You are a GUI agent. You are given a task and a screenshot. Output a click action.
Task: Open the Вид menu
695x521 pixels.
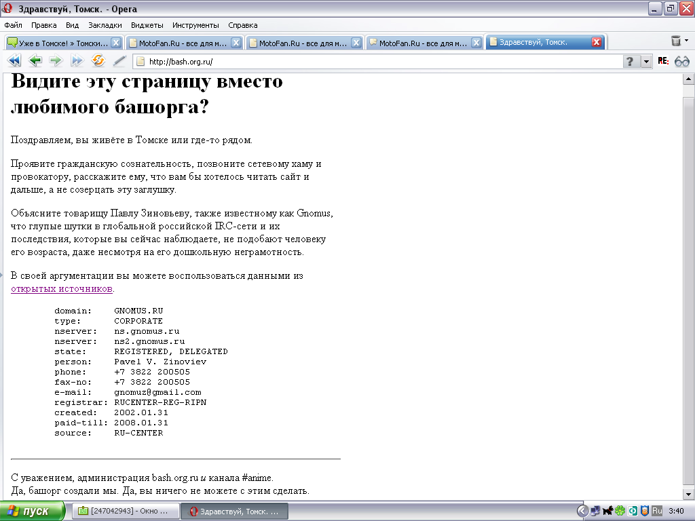72,25
